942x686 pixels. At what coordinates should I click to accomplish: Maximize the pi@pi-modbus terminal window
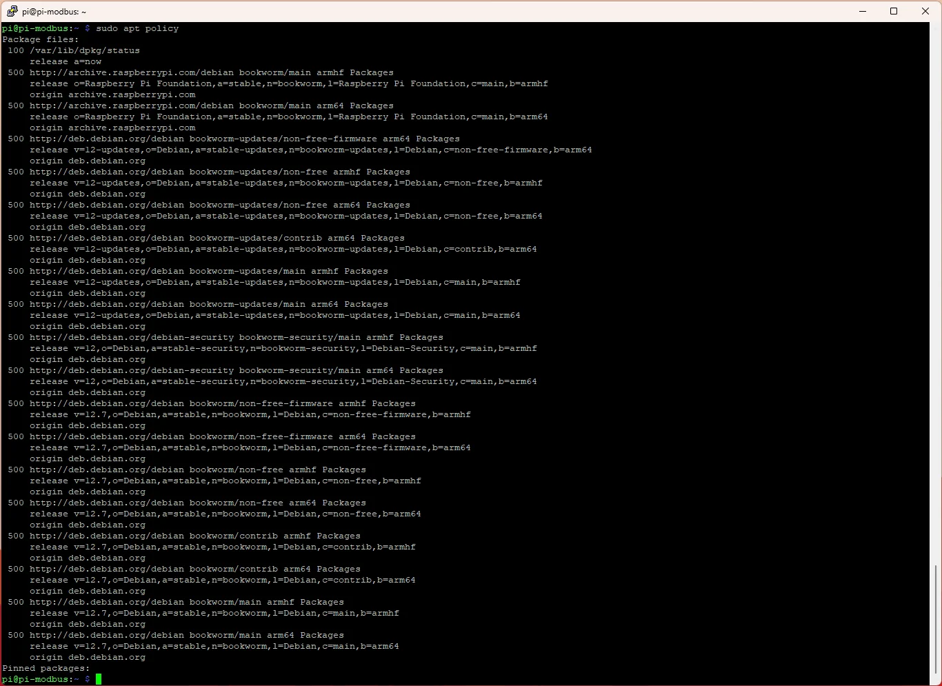pyautogui.click(x=894, y=11)
